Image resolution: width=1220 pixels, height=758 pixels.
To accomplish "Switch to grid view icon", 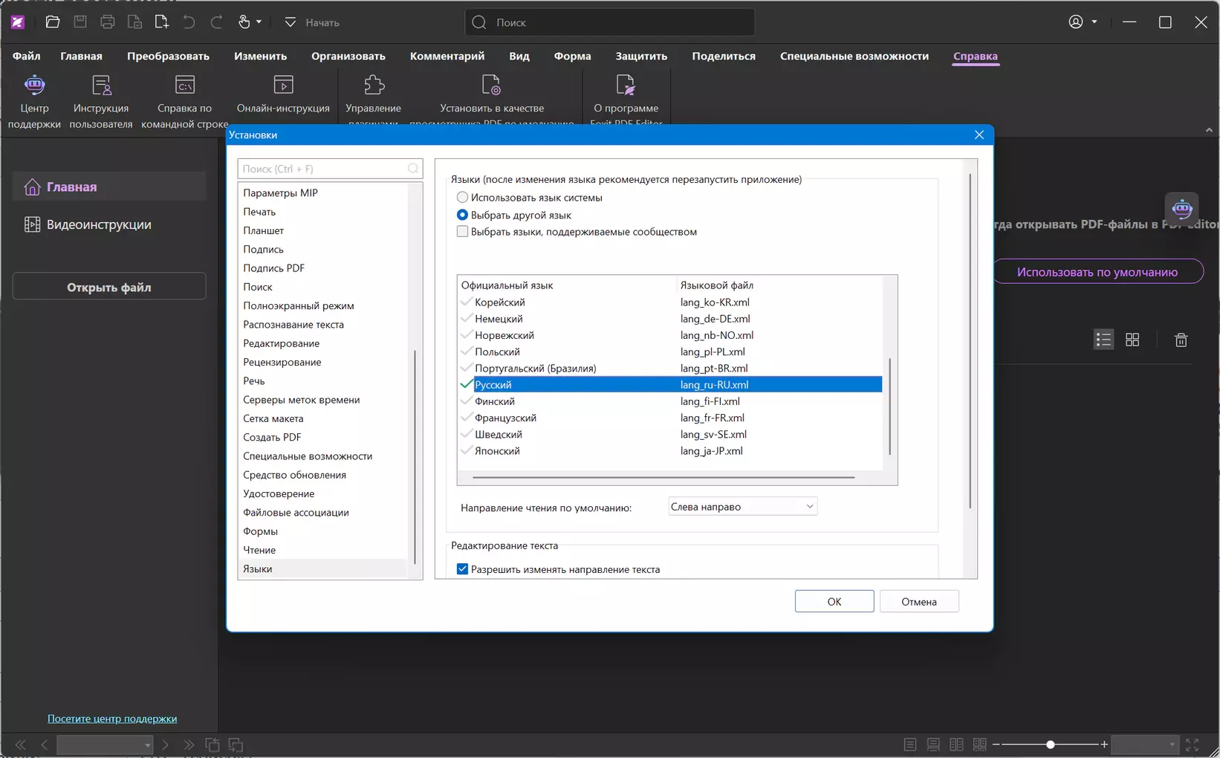I will (x=1132, y=340).
